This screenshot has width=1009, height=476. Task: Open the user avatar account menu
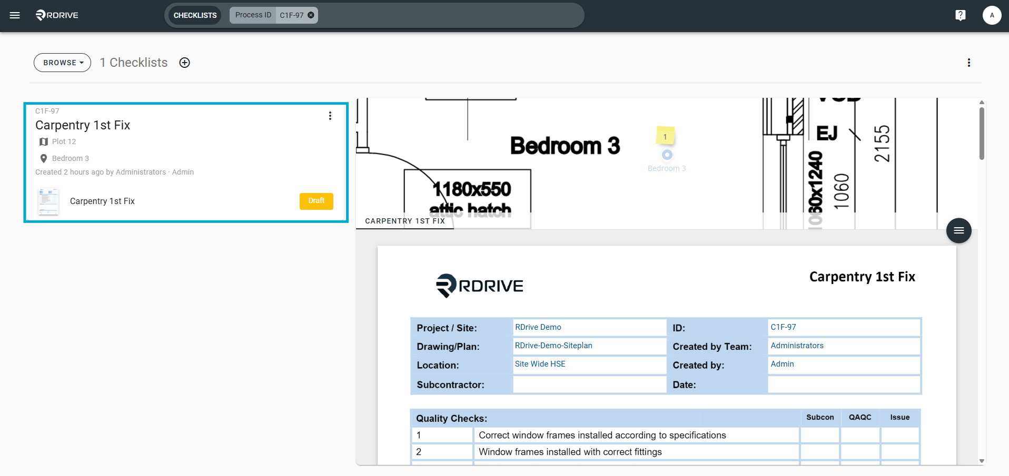(x=992, y=15)
